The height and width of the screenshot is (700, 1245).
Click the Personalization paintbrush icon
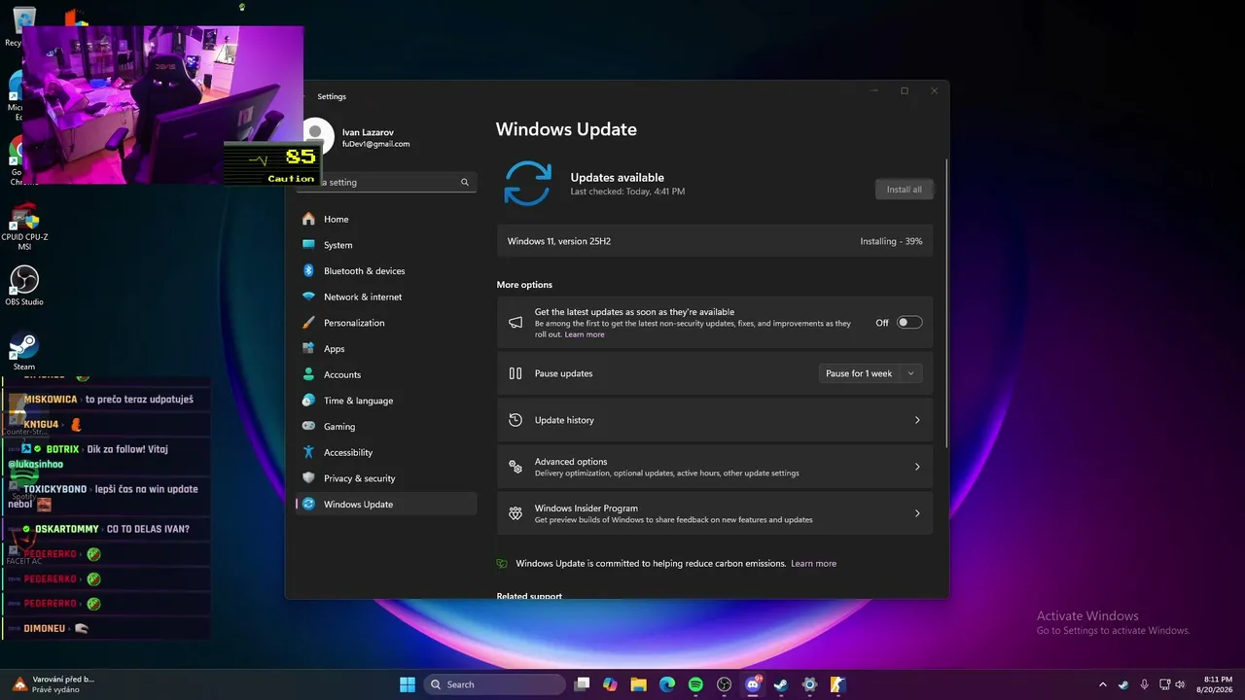pos(308,323)
